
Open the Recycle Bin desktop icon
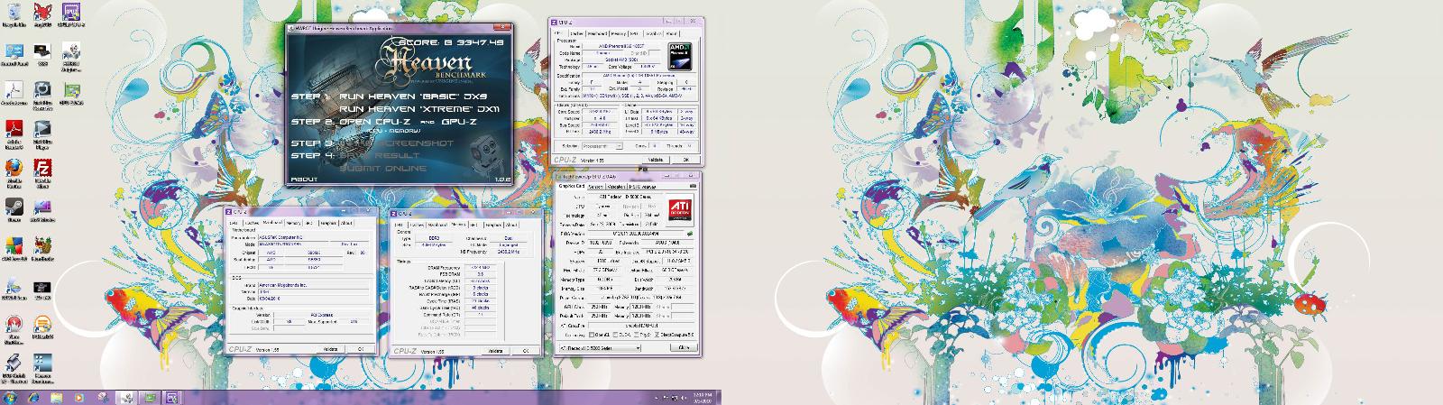[14, 15]
